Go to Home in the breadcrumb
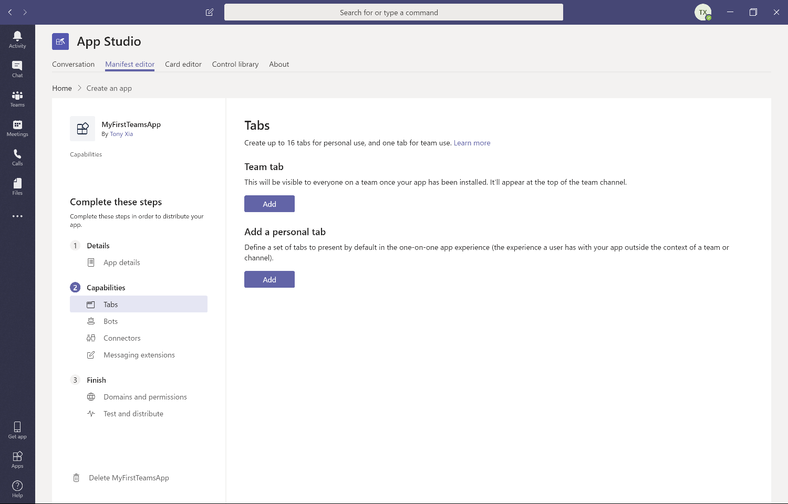The width and height of the screenshot is (788, 504). coord(62,88)
